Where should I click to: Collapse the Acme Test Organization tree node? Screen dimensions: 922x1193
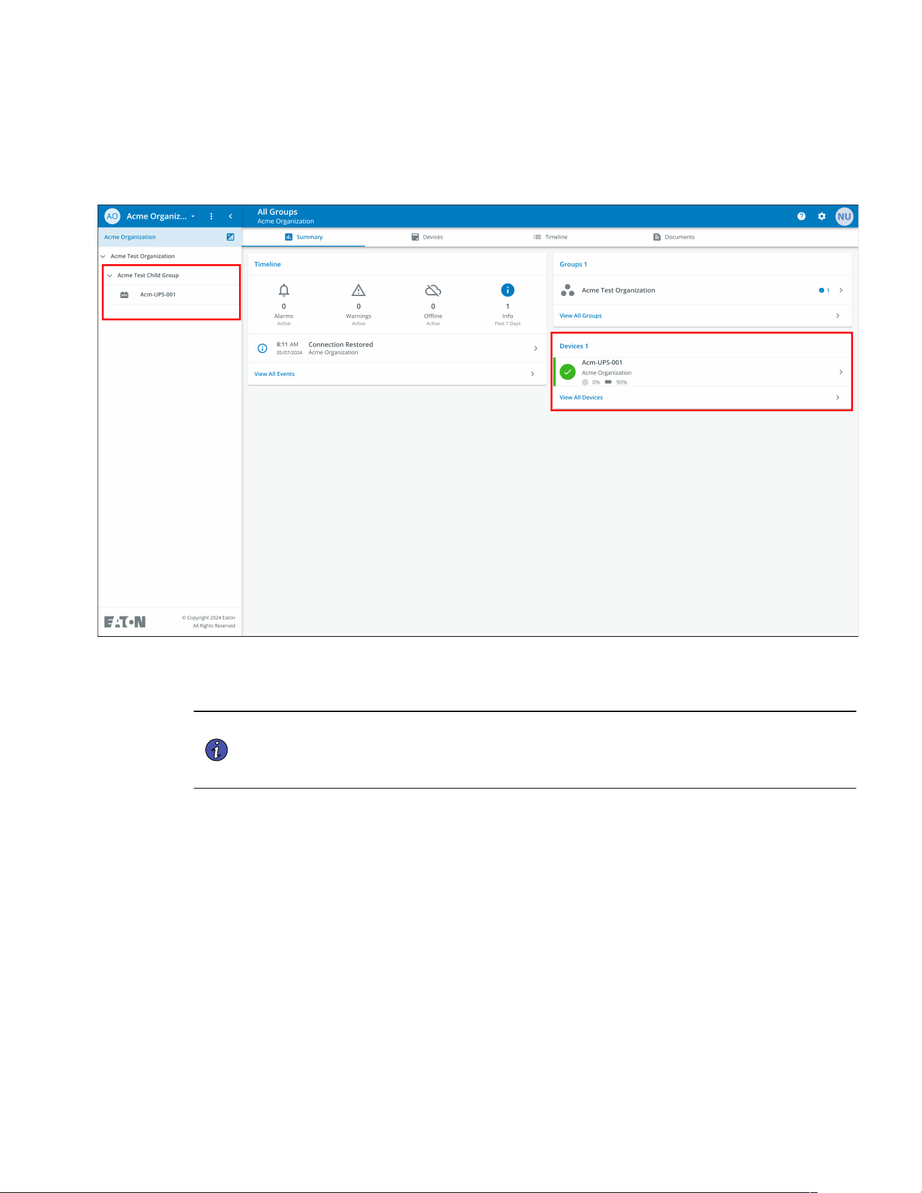tap(103, 256)
